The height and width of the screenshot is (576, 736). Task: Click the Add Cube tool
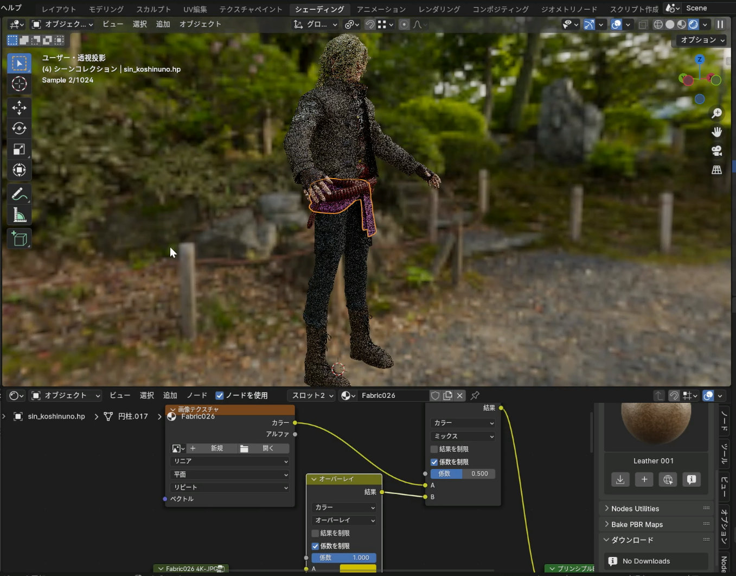19,239
